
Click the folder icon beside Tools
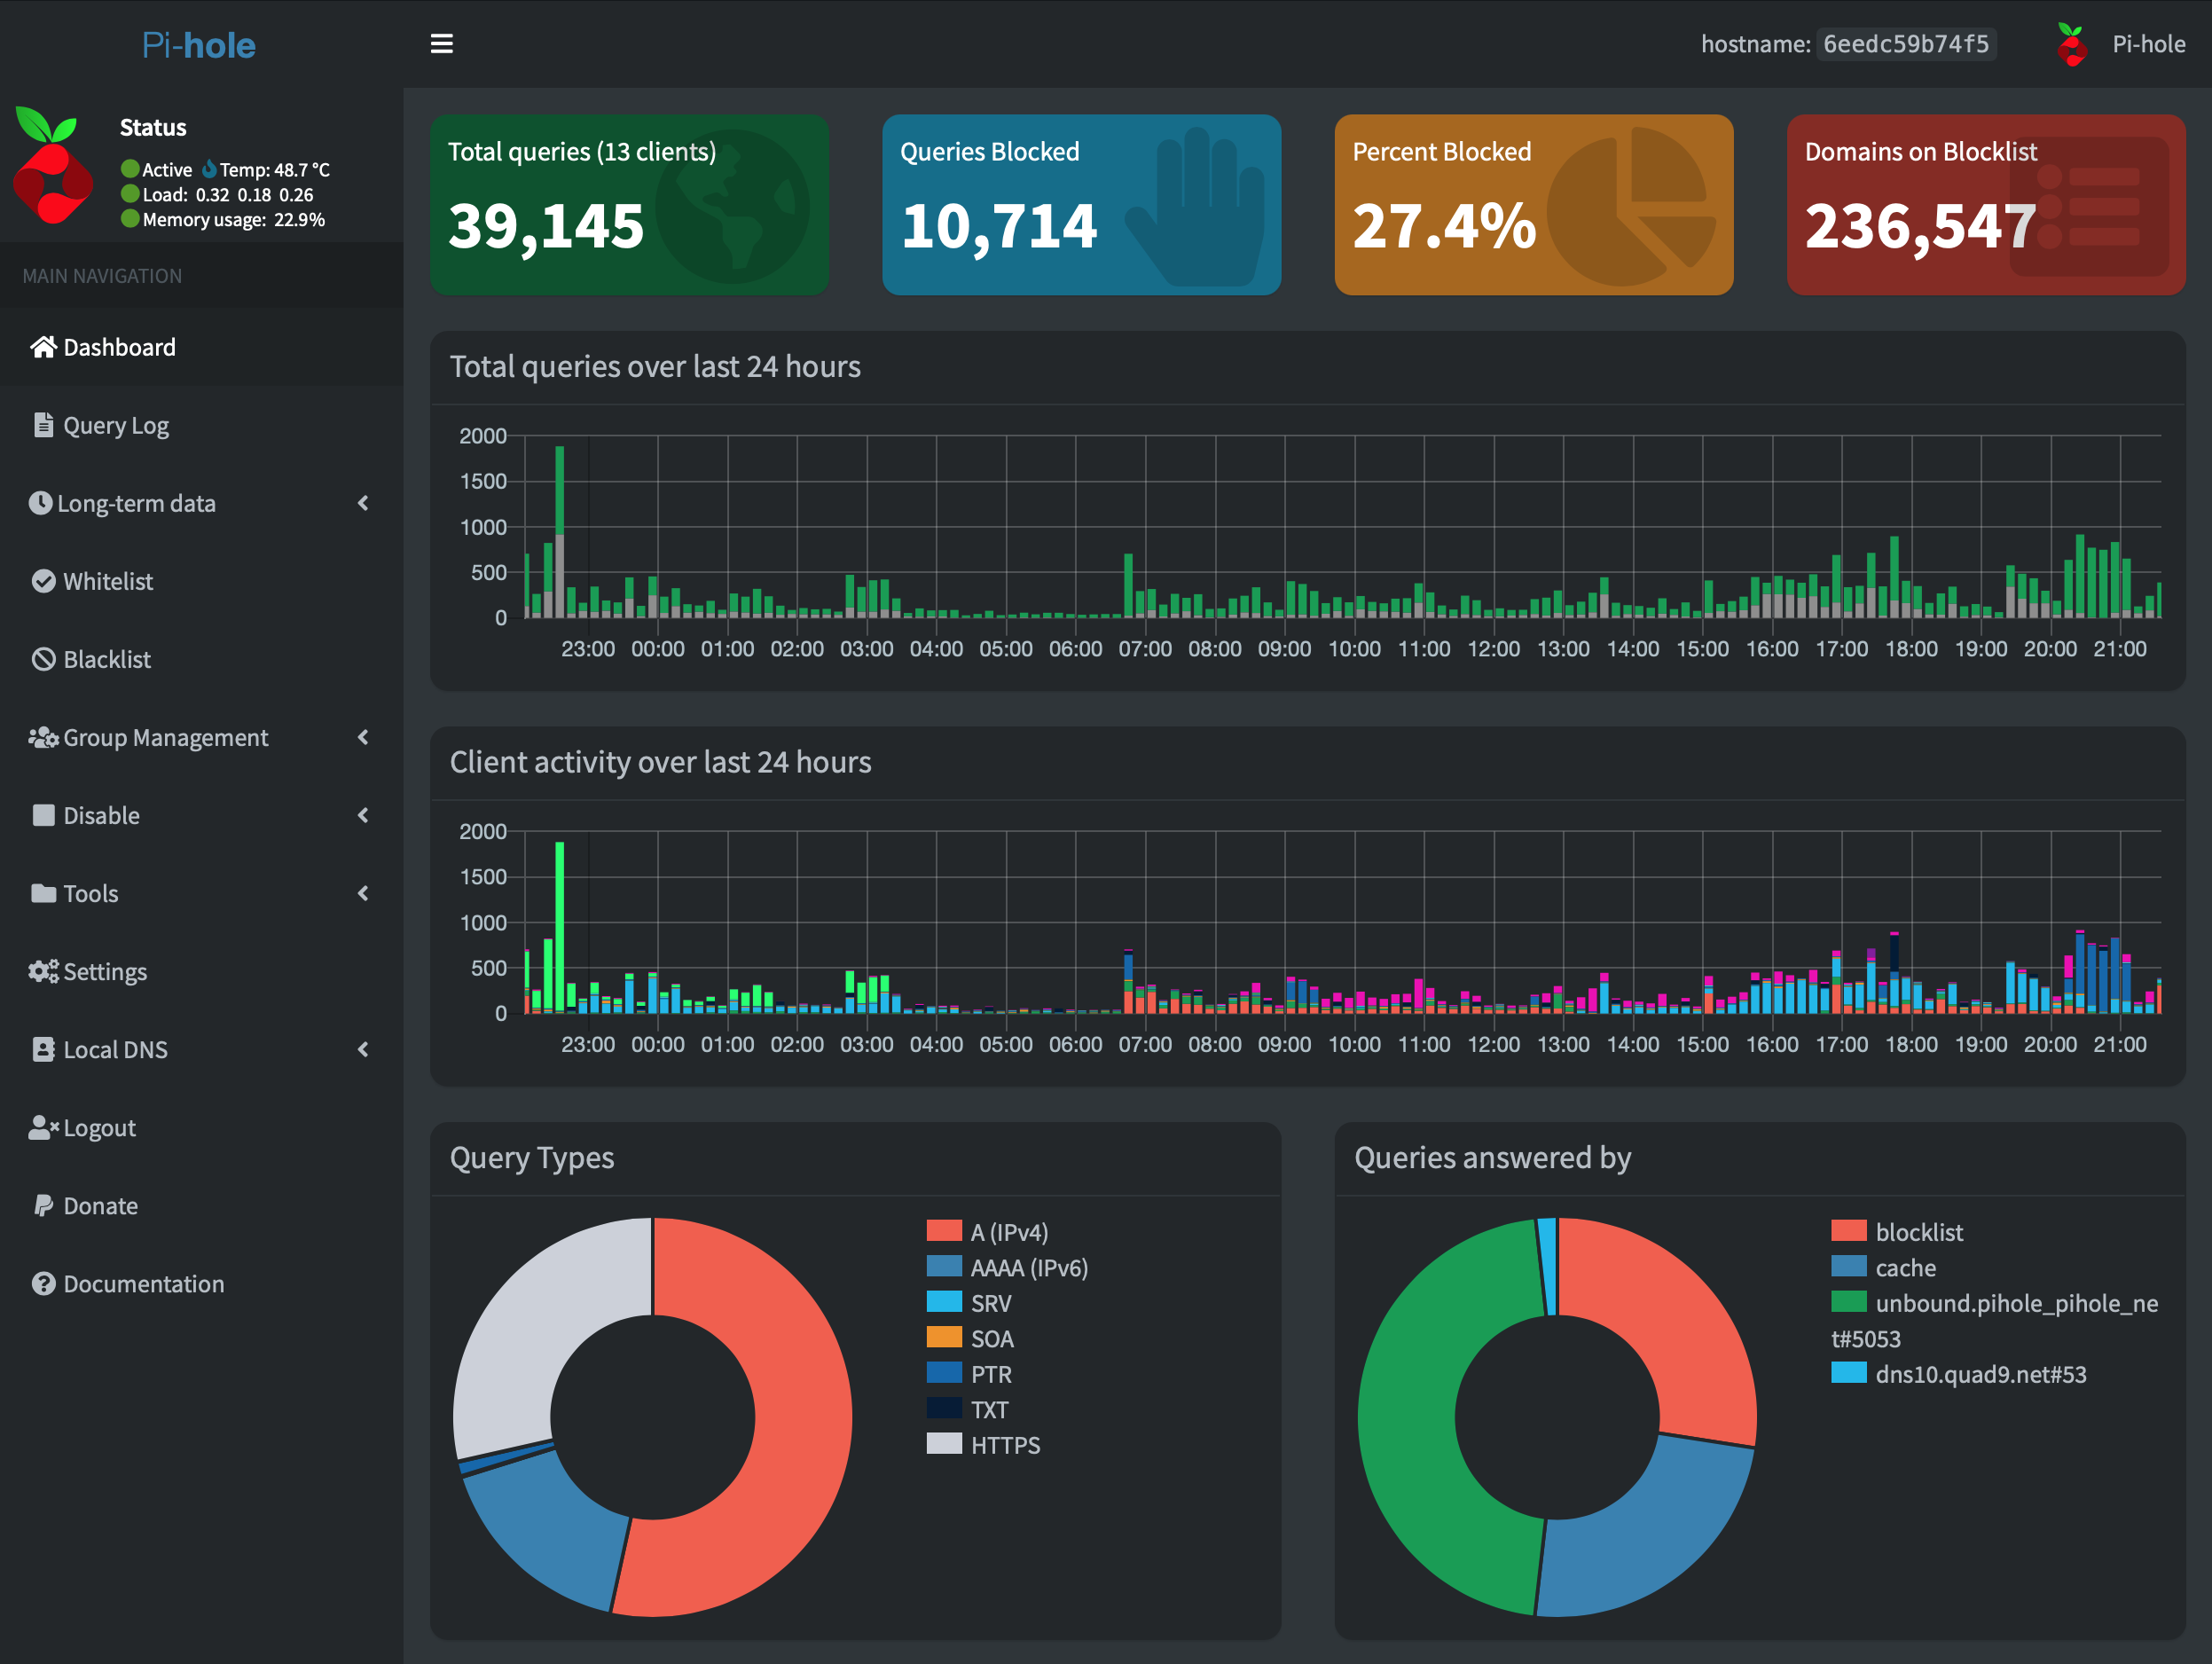pyautogui.click(x=43, y=893)
